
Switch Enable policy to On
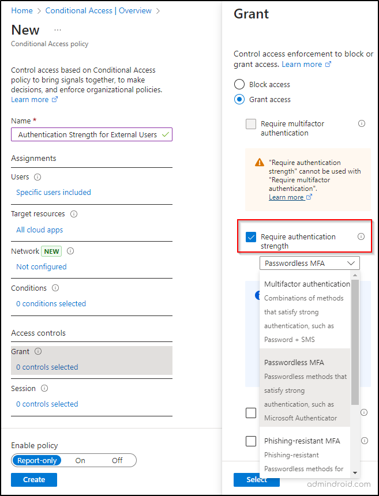(x=80, y=460)
